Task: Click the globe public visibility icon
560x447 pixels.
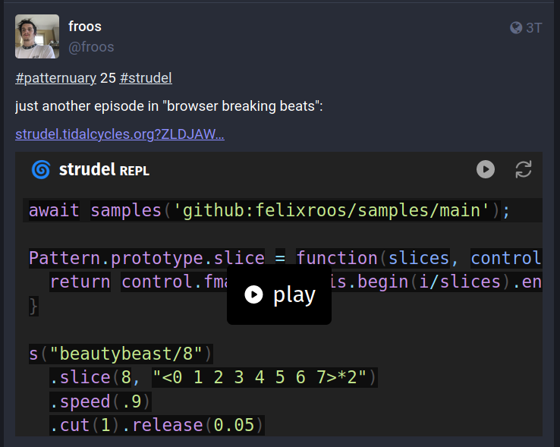Action: pos(516,28)
